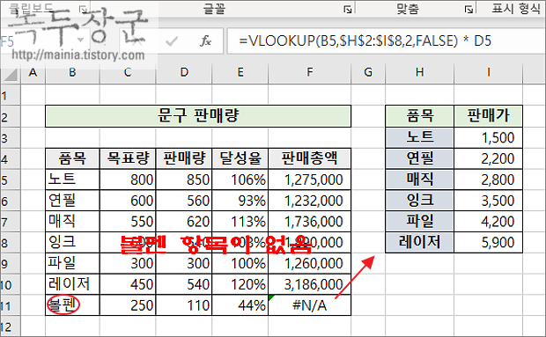
Task: Click price table item 레이저
Action: point(419,242)
